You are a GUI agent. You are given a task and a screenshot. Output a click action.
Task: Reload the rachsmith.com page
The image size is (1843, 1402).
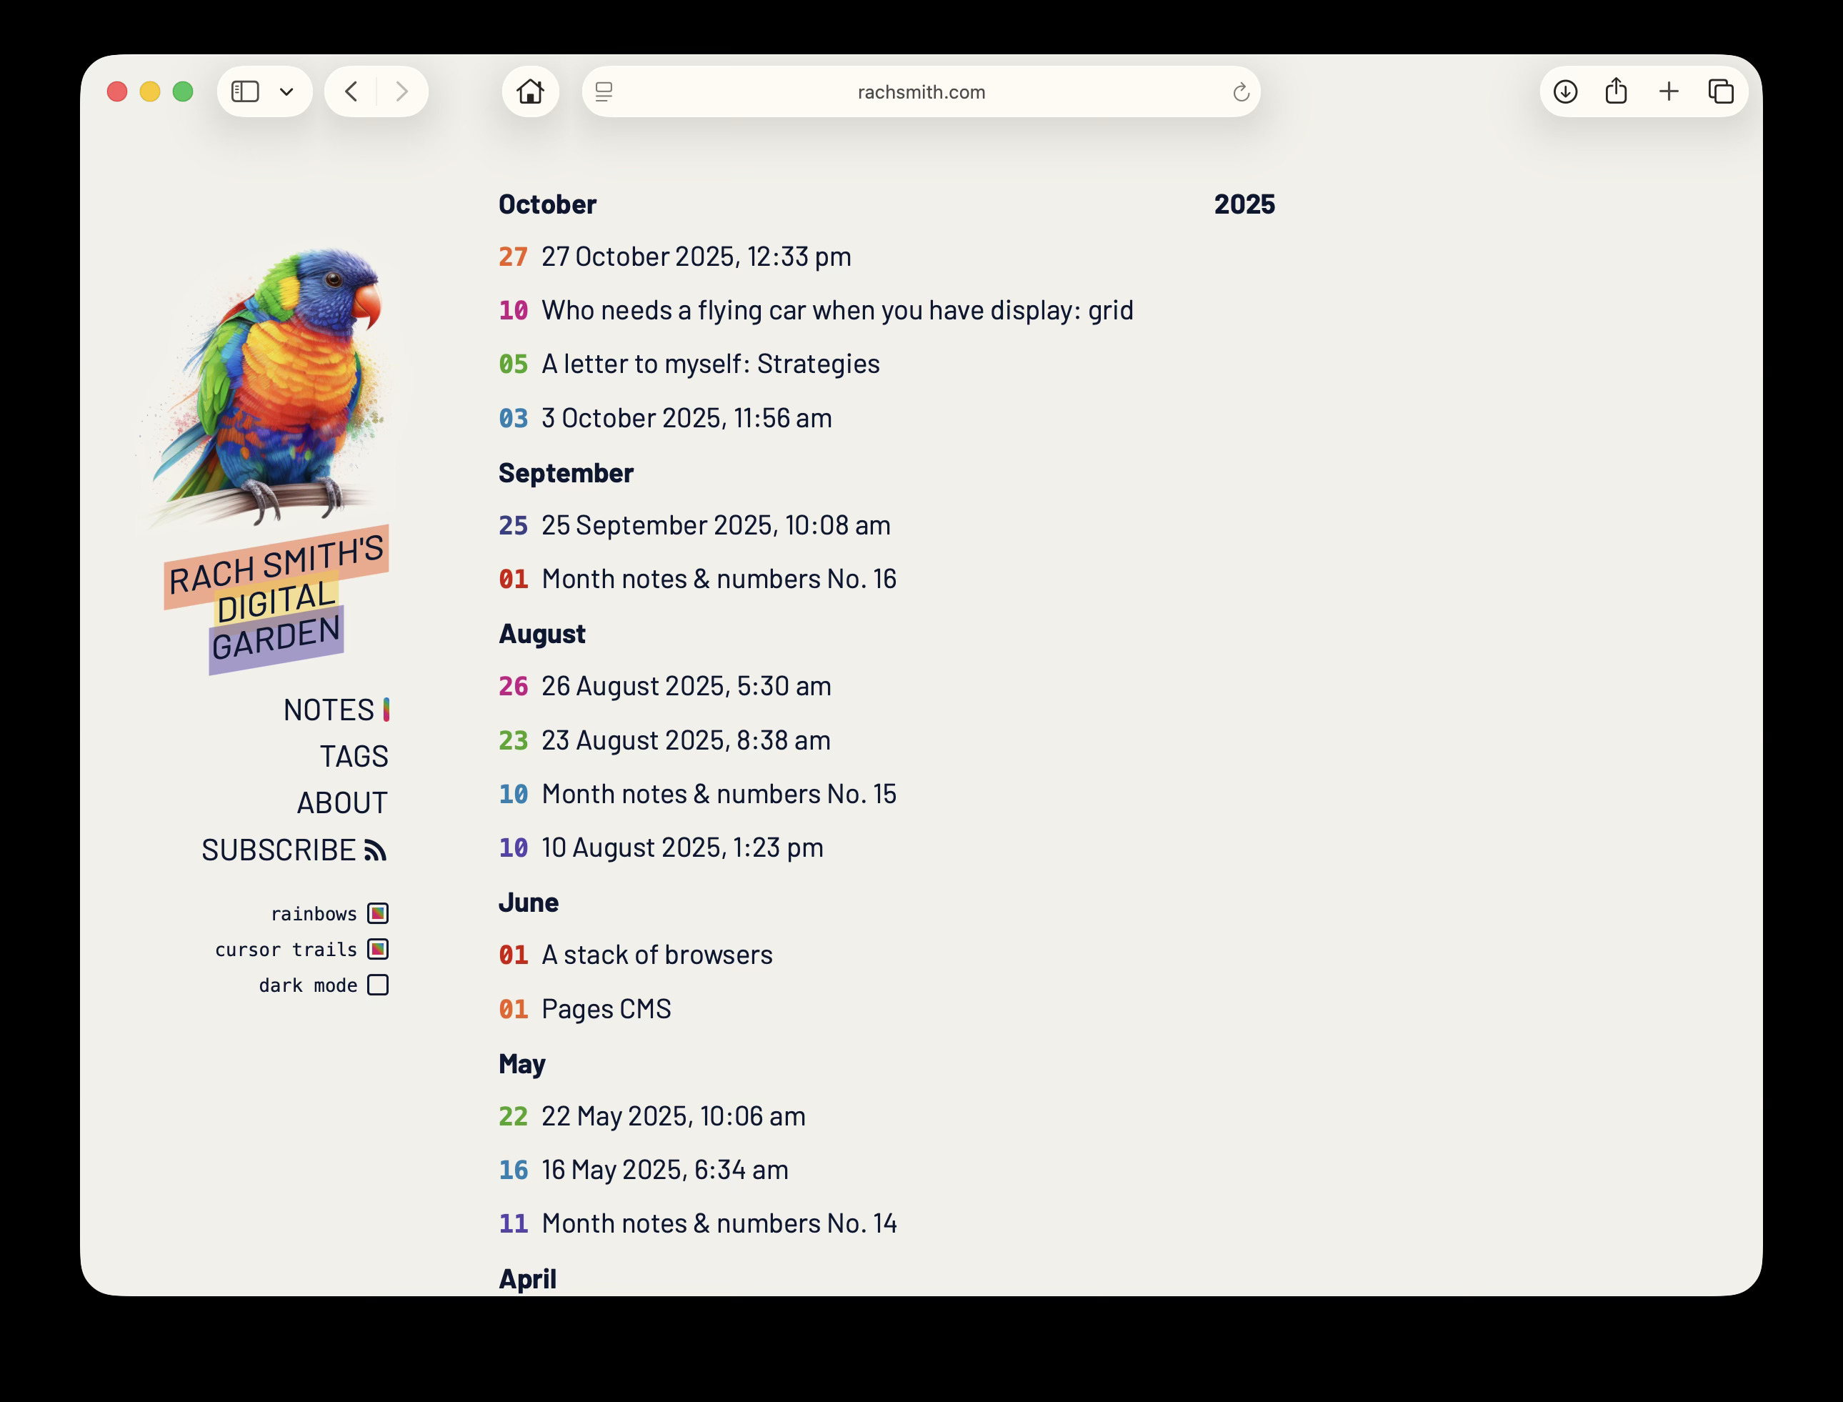click(x=1241, y=91)
